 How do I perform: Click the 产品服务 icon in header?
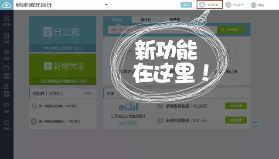(228, 5)
